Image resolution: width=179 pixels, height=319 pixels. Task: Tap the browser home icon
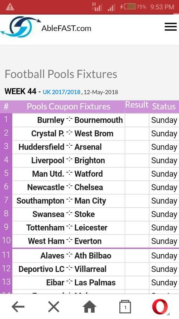[89, 306]
